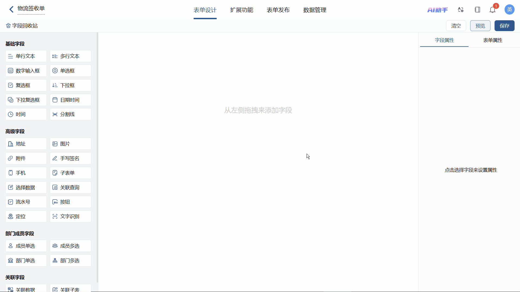Go back using the left arrow icon
The width and height of the screenshot is (520, 292).
(x=11, y=9)
